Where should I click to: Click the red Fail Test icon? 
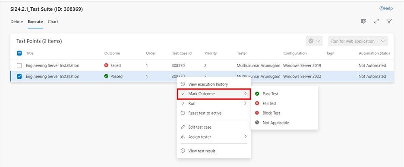point(257,103)
